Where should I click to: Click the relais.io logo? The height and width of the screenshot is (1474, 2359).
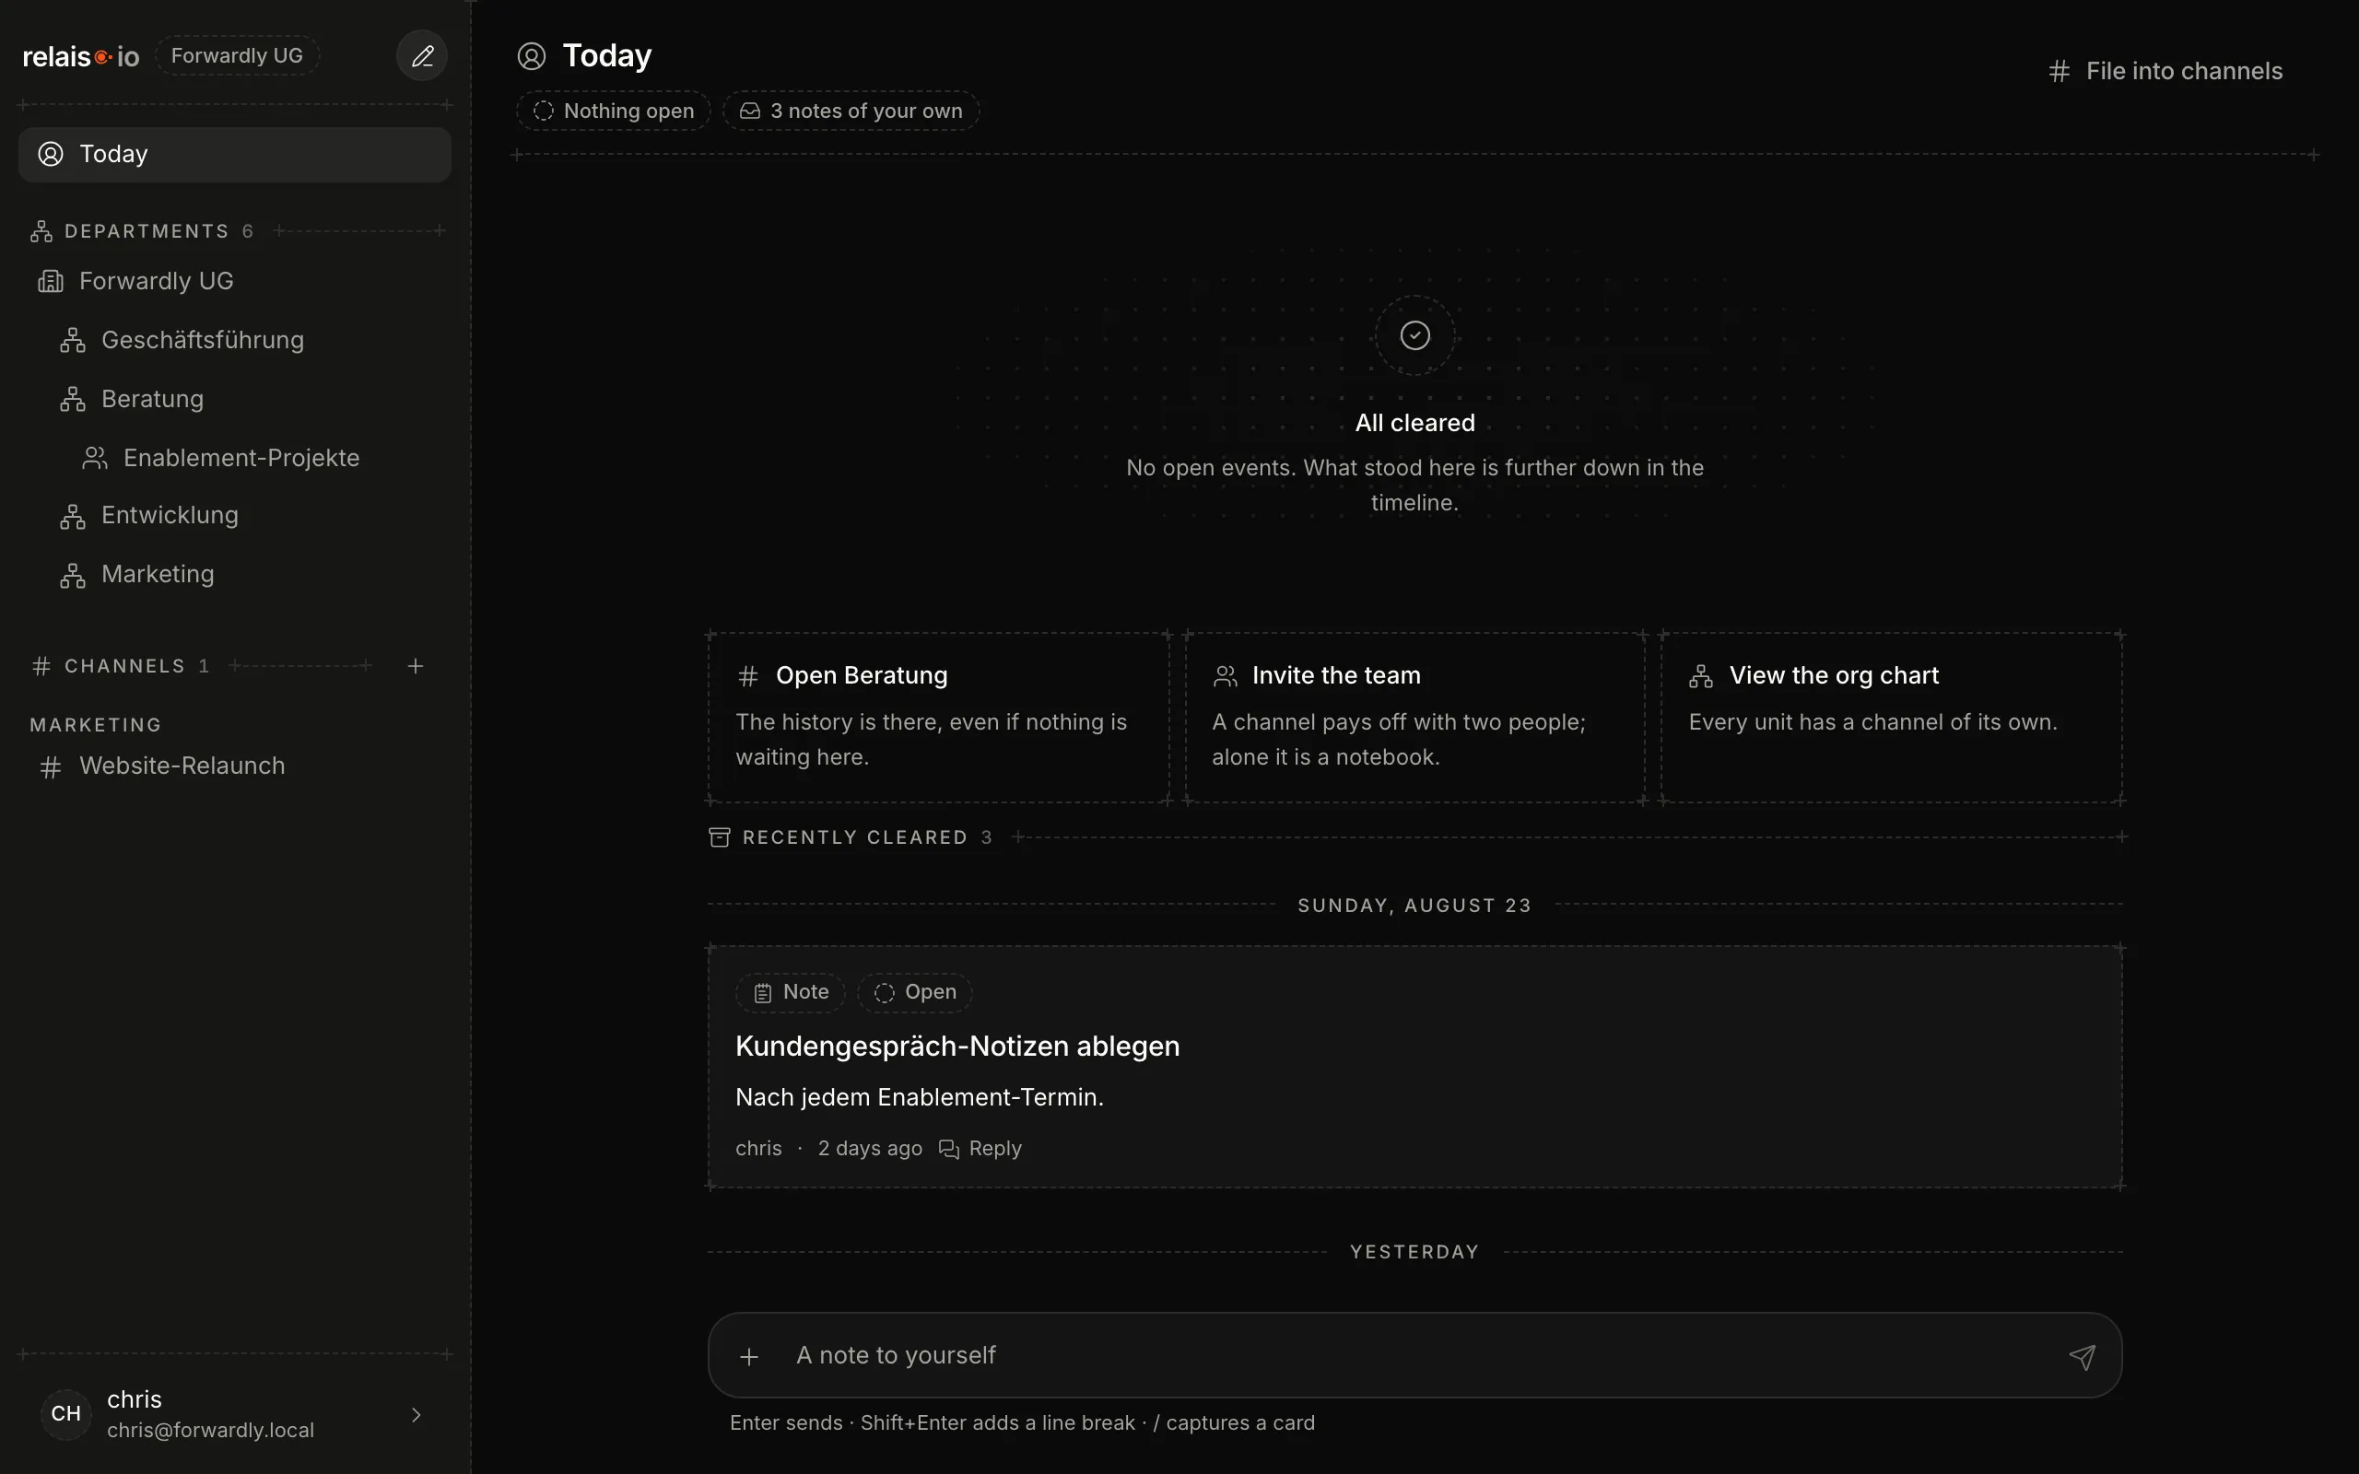tap(81, 56)
